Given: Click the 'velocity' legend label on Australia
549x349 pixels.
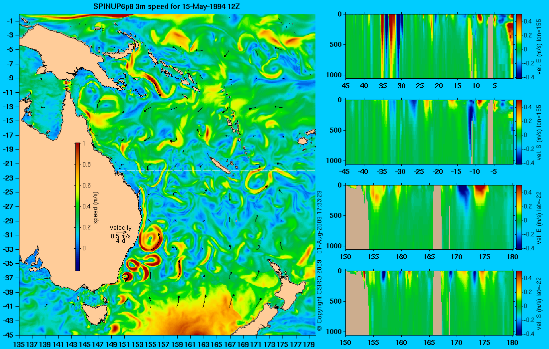Looking at the screenshot, I should coord(120,228).
